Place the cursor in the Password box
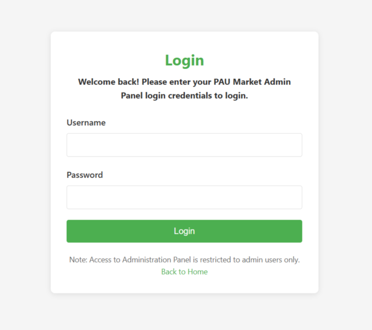The height and width of the screenshot is (330, 372). [184, 197]
